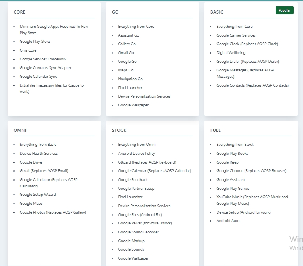
Task: Click 'Gmail Go' item
Action: pos(126,53)
